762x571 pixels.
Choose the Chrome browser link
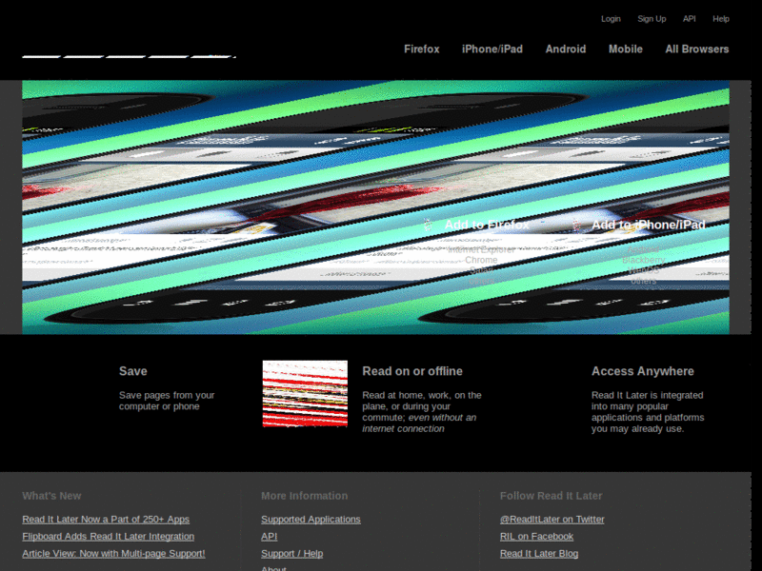[x=481, y=260]
